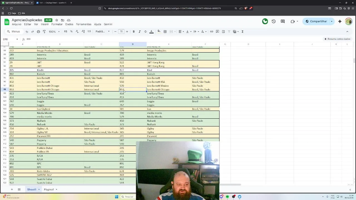Viewport: 356px width, 200px height.
Task: Select the Sheet1 tab
Action: (x=32, y=189)
